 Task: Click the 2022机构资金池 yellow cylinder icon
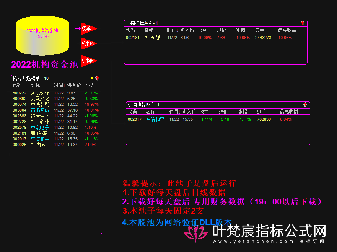(42, 36)
